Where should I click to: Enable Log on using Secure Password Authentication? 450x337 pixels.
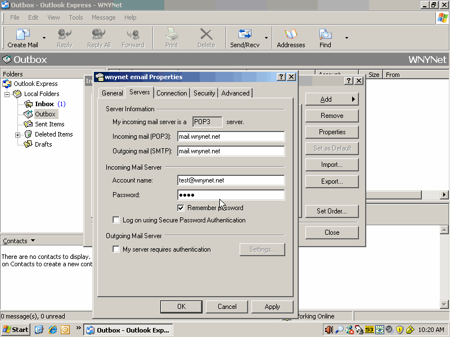pos(116,220)
